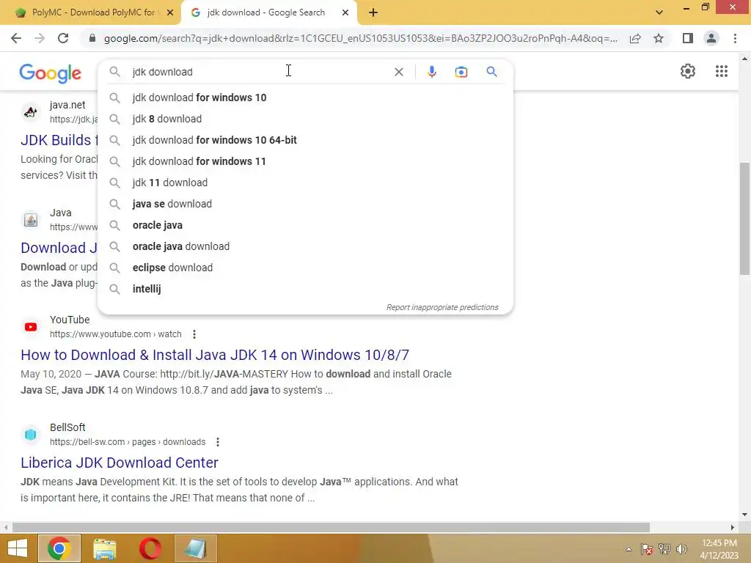The width and height of the screenshot is (751, 563).
Task: Choose the oracle java suggestion
Action: [305, 225]
